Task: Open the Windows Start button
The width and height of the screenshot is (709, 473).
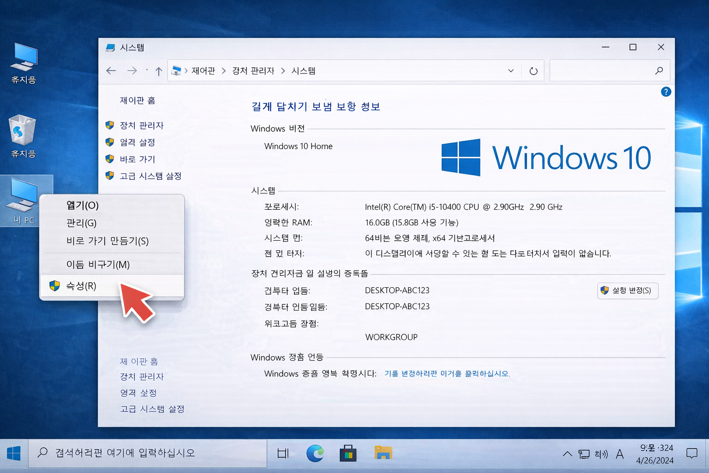Action: 14,453
